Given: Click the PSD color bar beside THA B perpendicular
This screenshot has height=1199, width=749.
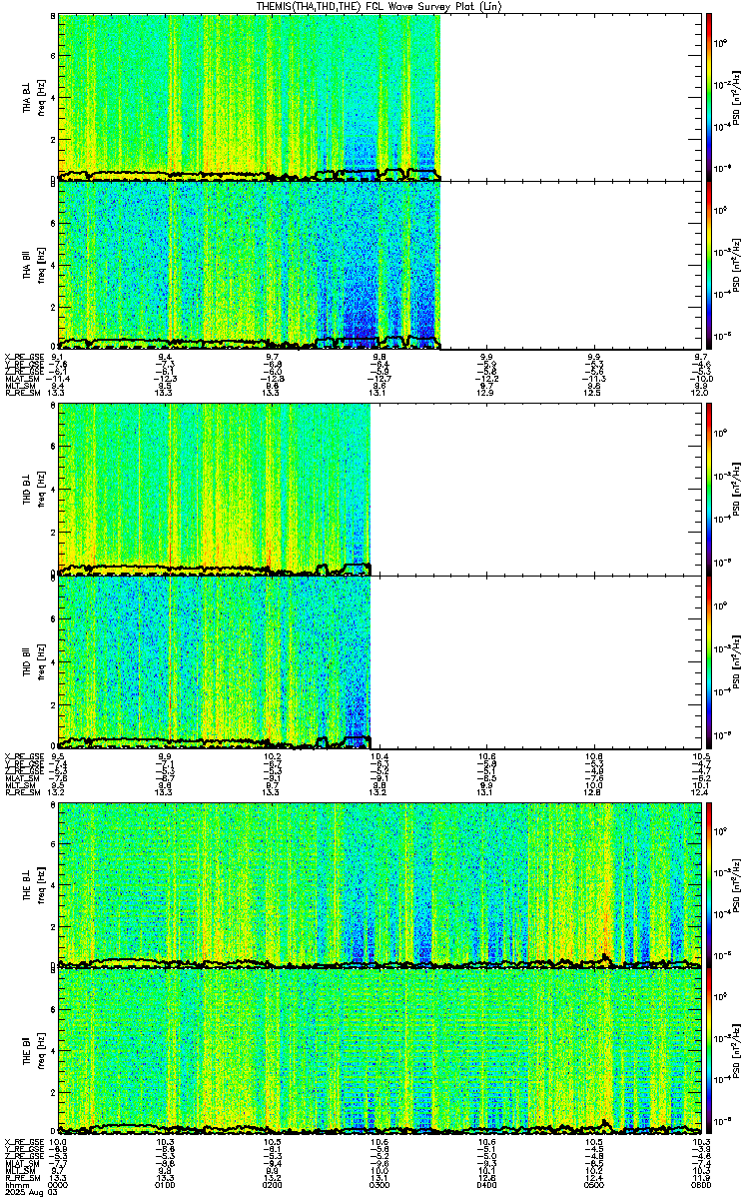Looking at the screenshot, I should coord(709,97).
